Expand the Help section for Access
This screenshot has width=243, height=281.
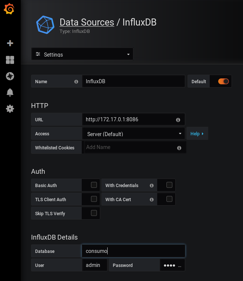pyautogui.click(x=197, y=133)
